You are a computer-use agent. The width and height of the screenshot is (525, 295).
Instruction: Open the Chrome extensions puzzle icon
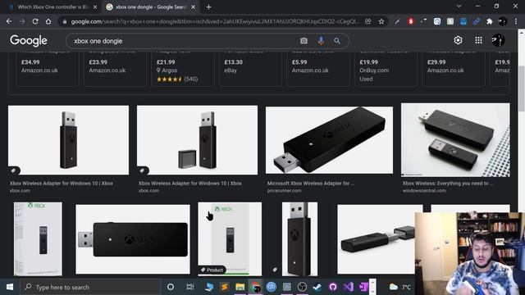pos(490,21)
